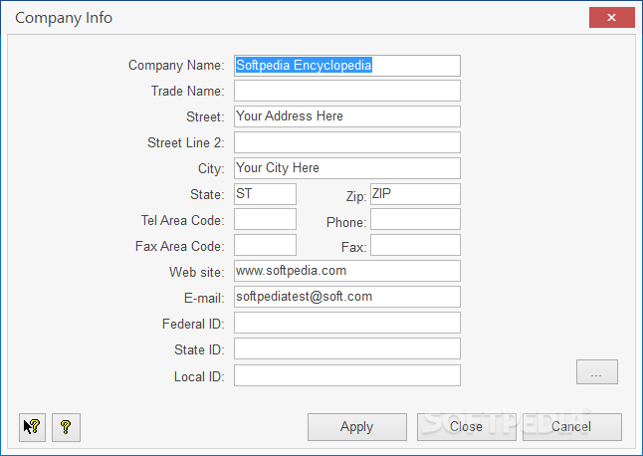Click the ellipsis browse button
The width and height of the screenshot is (643, 456).
point(597,372)
